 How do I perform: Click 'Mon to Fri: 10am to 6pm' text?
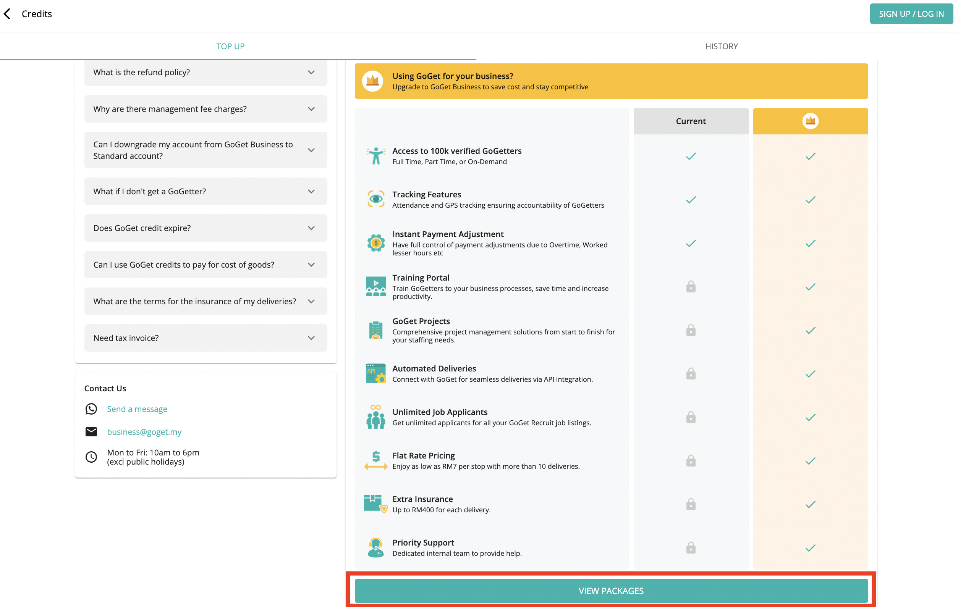pos(153,452)
